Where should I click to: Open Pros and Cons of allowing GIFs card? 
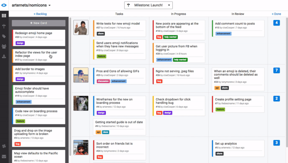[x=119, y=76]
